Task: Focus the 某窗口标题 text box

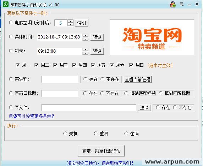Action: pos(60,94)
